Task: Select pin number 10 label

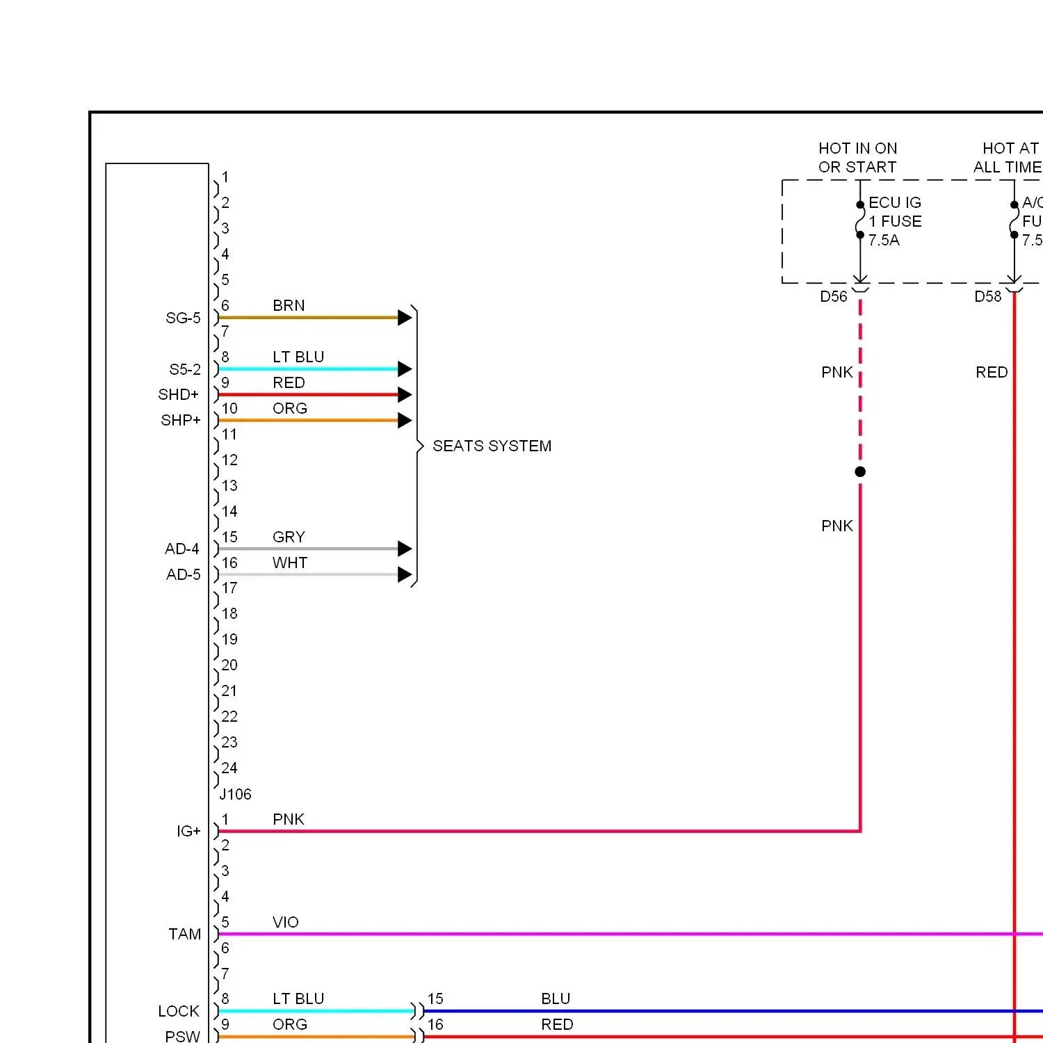Action: tap(229, 408)
